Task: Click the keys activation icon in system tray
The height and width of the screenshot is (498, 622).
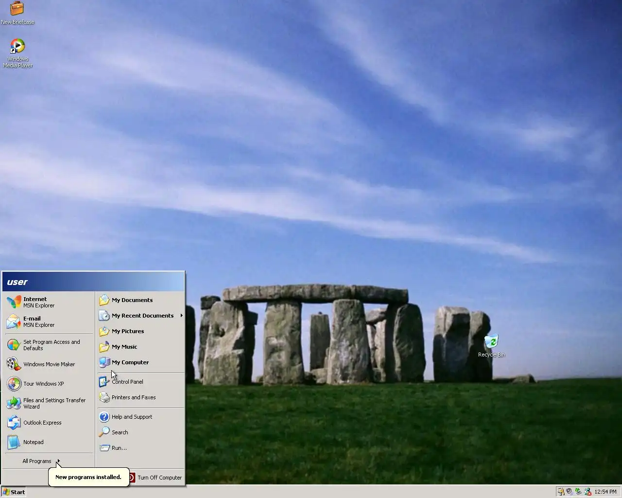Action: [x=561, y=492]
